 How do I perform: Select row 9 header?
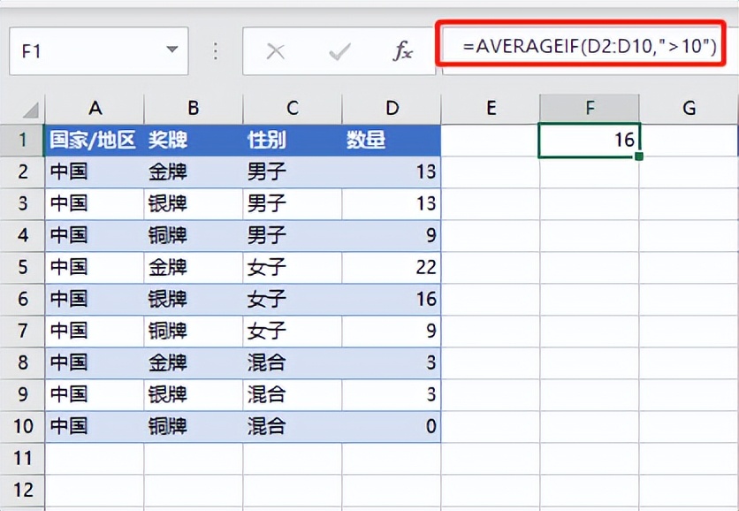[x=23, y=394]
